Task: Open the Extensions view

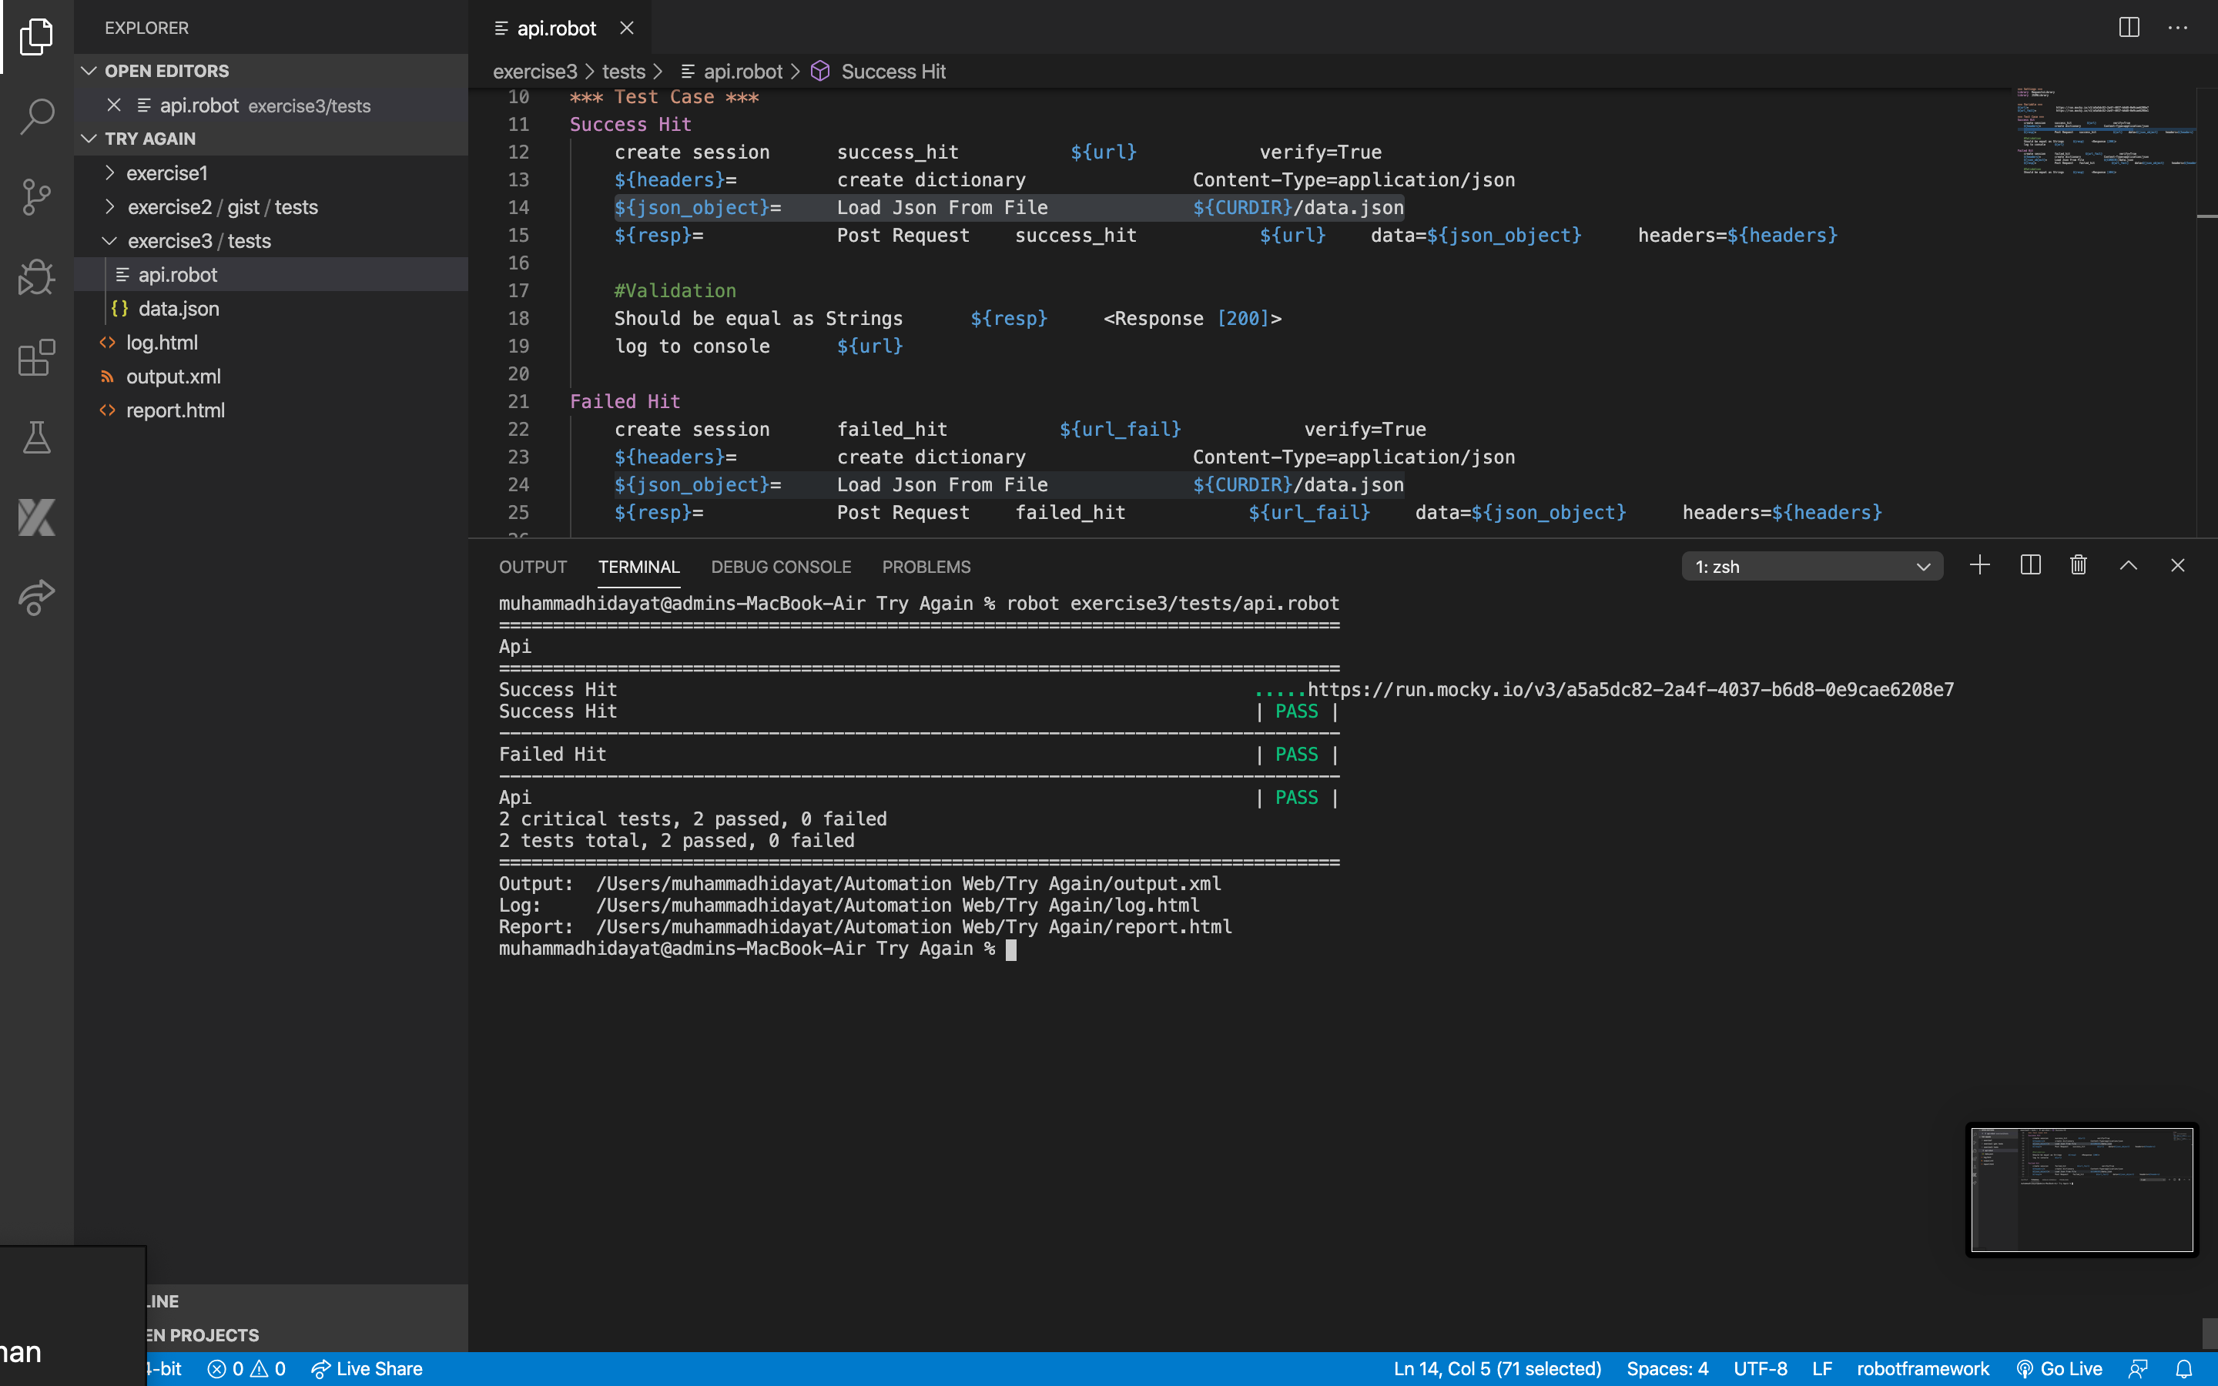Action: [x=37, y=357]
